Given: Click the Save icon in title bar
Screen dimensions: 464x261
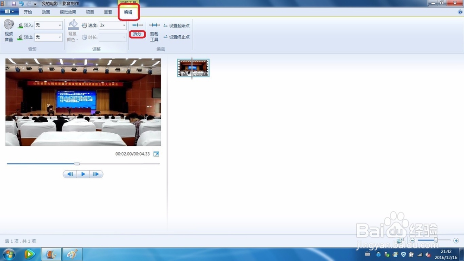Looking at the screenshot, I should (13, 4).
